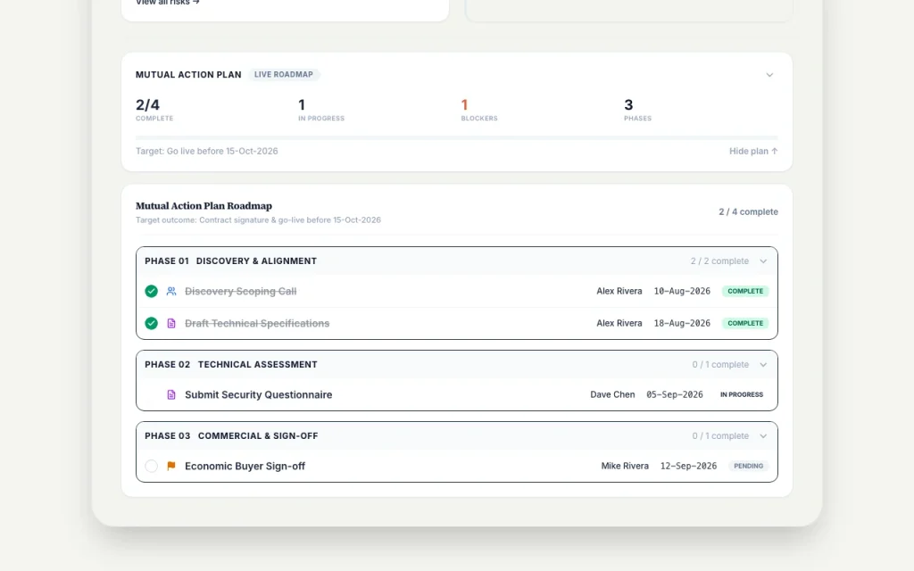Uncheck the green checkmark for Discovery Scoping Call

pyautogui.click(x=151, y=291)
